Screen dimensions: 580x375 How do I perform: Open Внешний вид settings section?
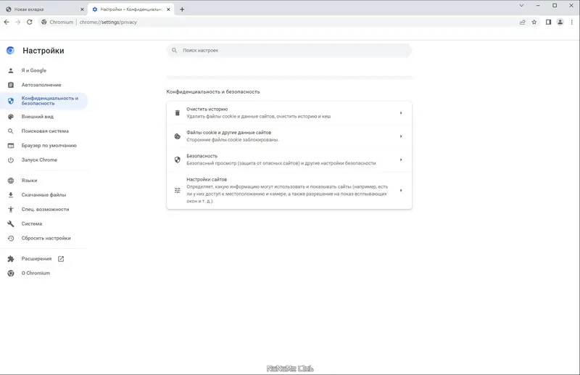point(38,117)
